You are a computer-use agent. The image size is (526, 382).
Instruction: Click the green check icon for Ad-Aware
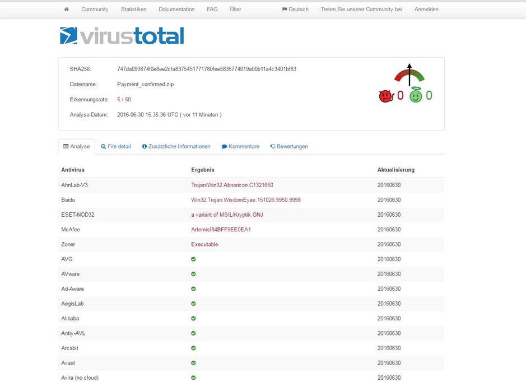(x=193, y=289)
